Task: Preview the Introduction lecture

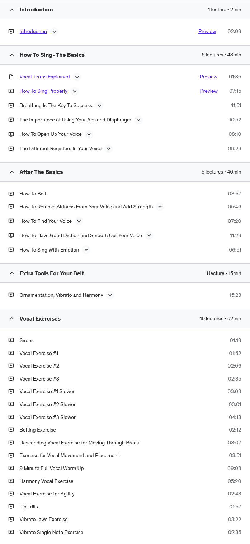Action: [207, 31]
